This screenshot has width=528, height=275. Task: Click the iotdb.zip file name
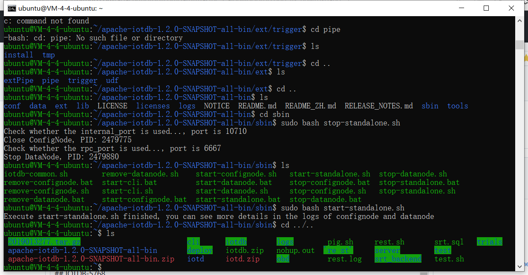tap(245, 250)
